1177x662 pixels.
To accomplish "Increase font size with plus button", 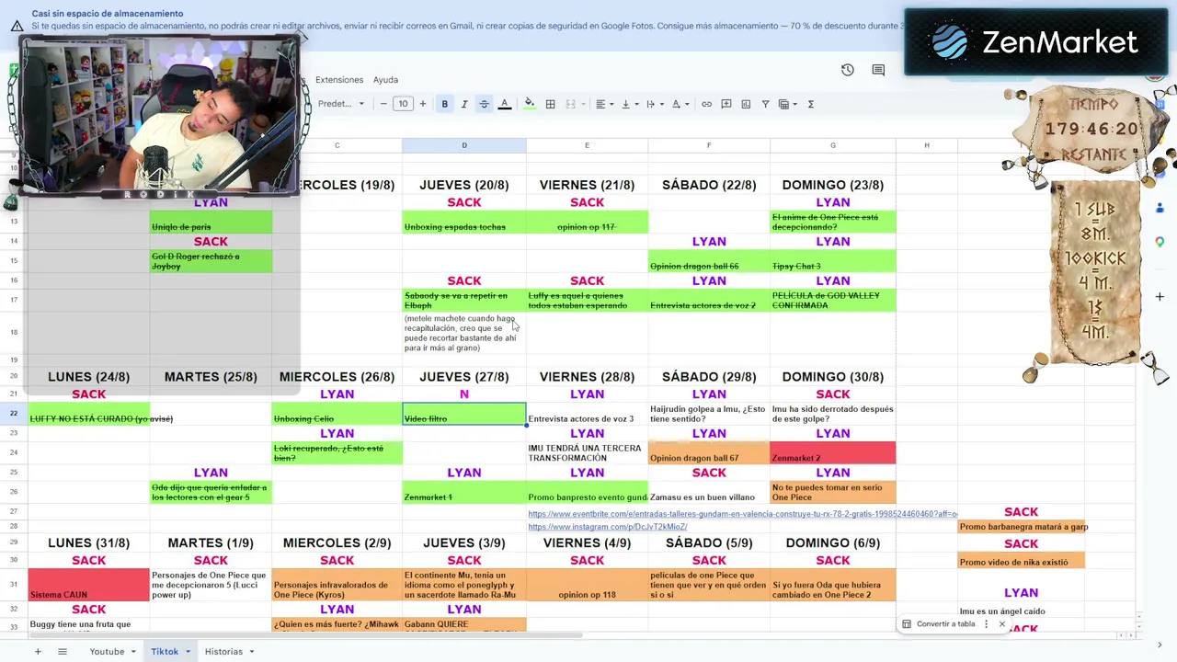I will tap(423, 104).
